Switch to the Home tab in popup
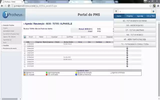This screenshot has height=100, width=160. (119, 16)
